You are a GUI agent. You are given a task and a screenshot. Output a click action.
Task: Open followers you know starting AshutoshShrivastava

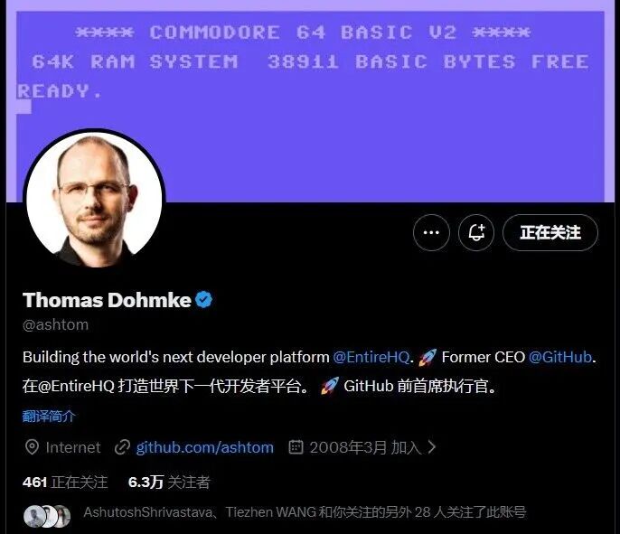(x=305, y=512)
